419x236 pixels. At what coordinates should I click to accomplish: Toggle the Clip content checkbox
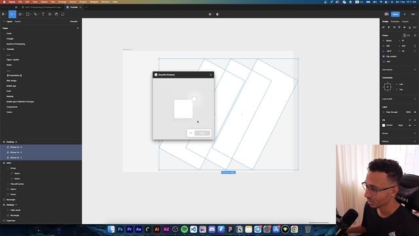click(384, 56)
